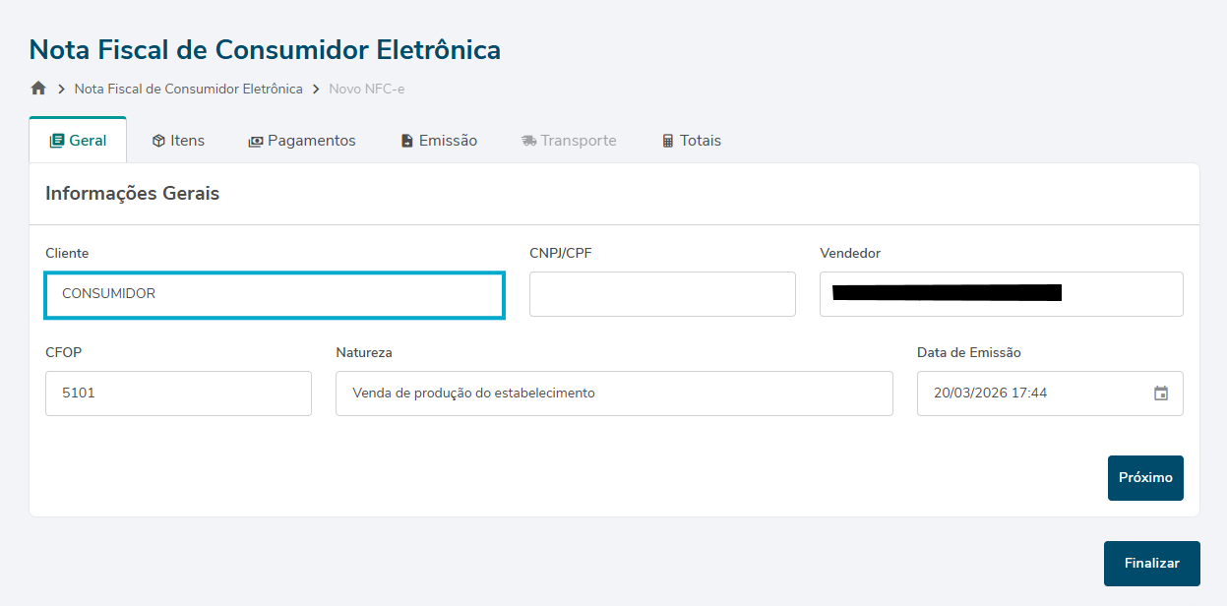The width and height of the screenshot is (1227, 606).
Task: Click the home icon in the breadcrumb
Action: coord(38,89)
